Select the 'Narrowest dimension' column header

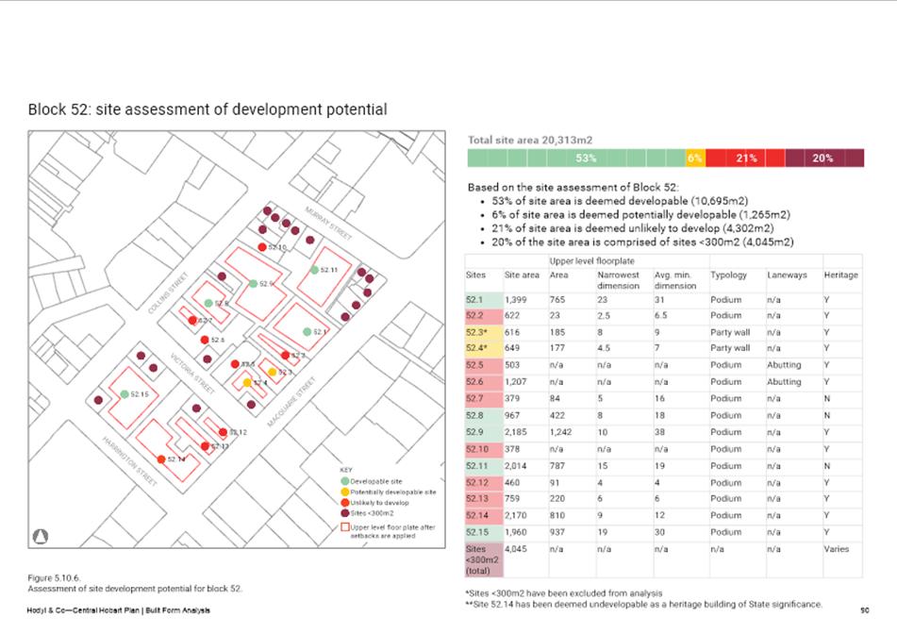(x=619, y=280)
